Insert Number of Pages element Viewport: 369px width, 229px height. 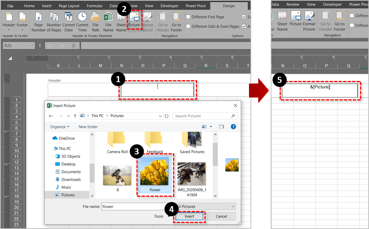point(54,21)
